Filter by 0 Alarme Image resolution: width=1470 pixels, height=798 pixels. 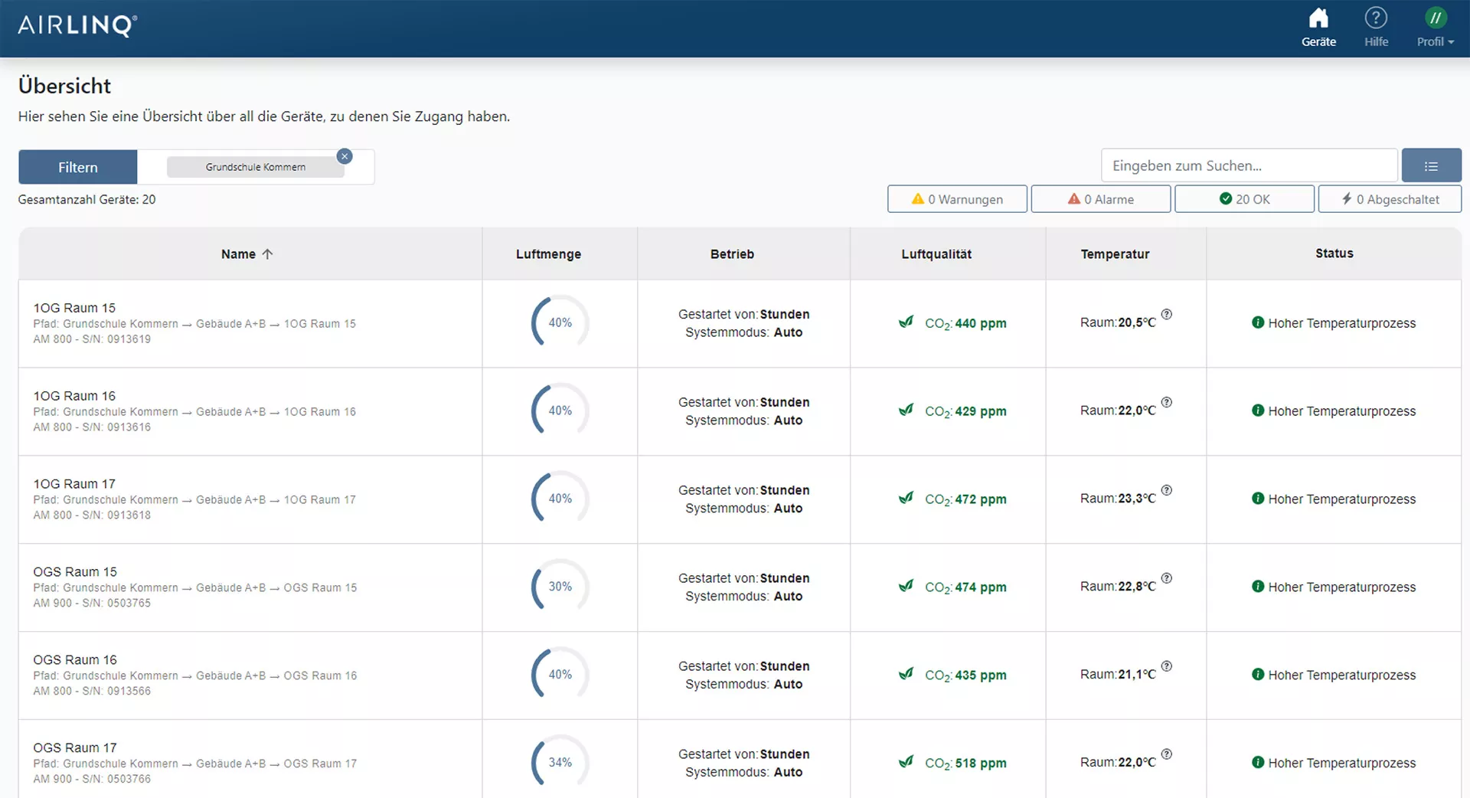point(1101,199)
